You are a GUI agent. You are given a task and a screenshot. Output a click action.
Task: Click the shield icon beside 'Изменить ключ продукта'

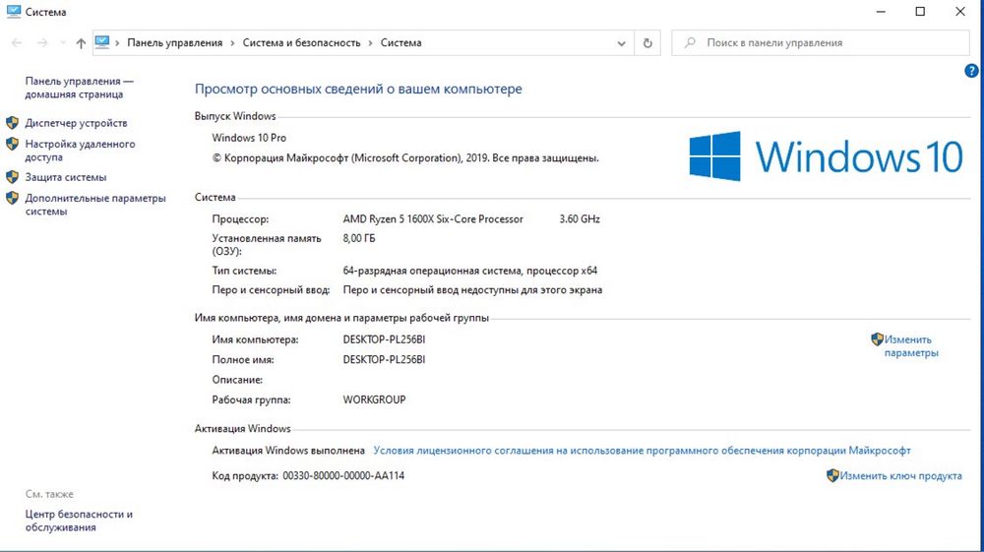click(832, 475)
